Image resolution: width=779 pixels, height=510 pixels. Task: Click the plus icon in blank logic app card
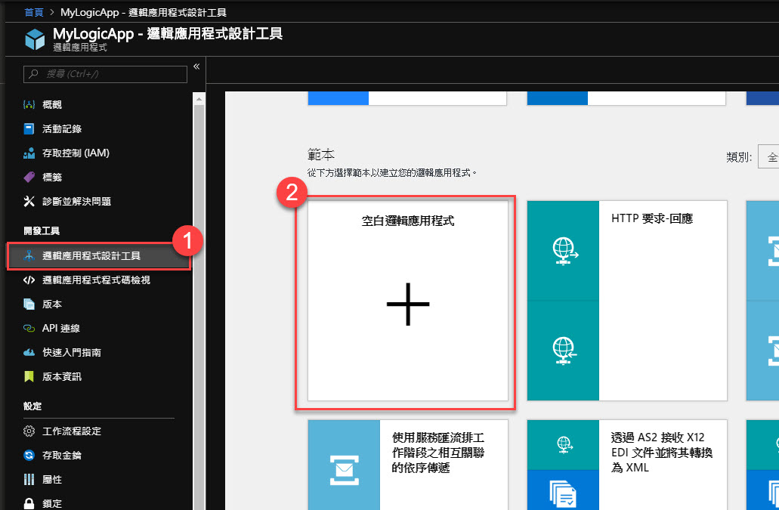(x=408, y=304)
